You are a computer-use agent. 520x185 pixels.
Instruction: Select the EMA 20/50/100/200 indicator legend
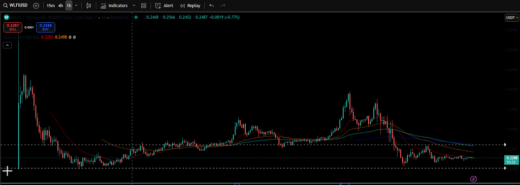pyautogui.click(x=21, y=37)
